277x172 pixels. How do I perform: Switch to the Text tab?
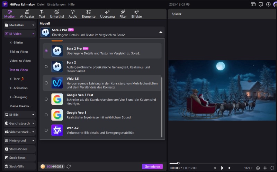pyautogui.click(x=42, y=14)
